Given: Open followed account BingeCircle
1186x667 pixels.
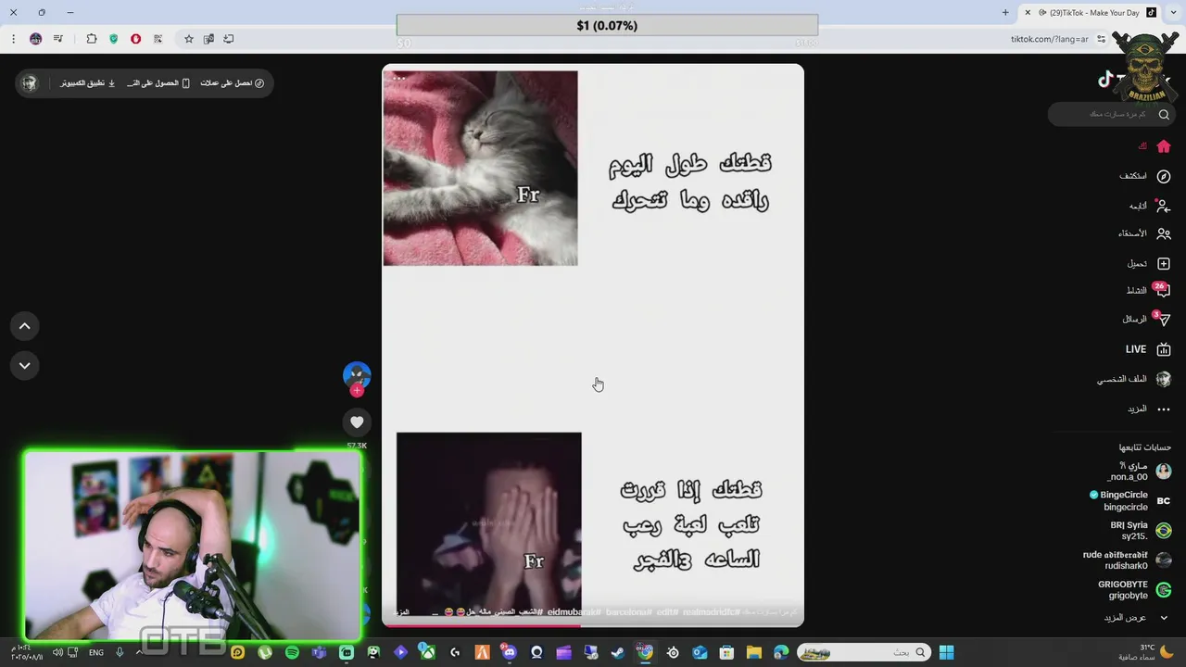Looking at the screenshot, I should [x=1130, y=501].
